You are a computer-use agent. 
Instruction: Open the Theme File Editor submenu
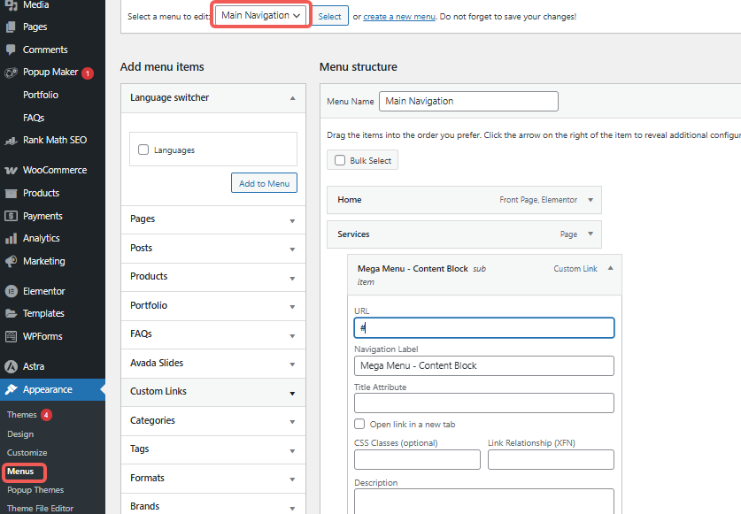(41, 508)
